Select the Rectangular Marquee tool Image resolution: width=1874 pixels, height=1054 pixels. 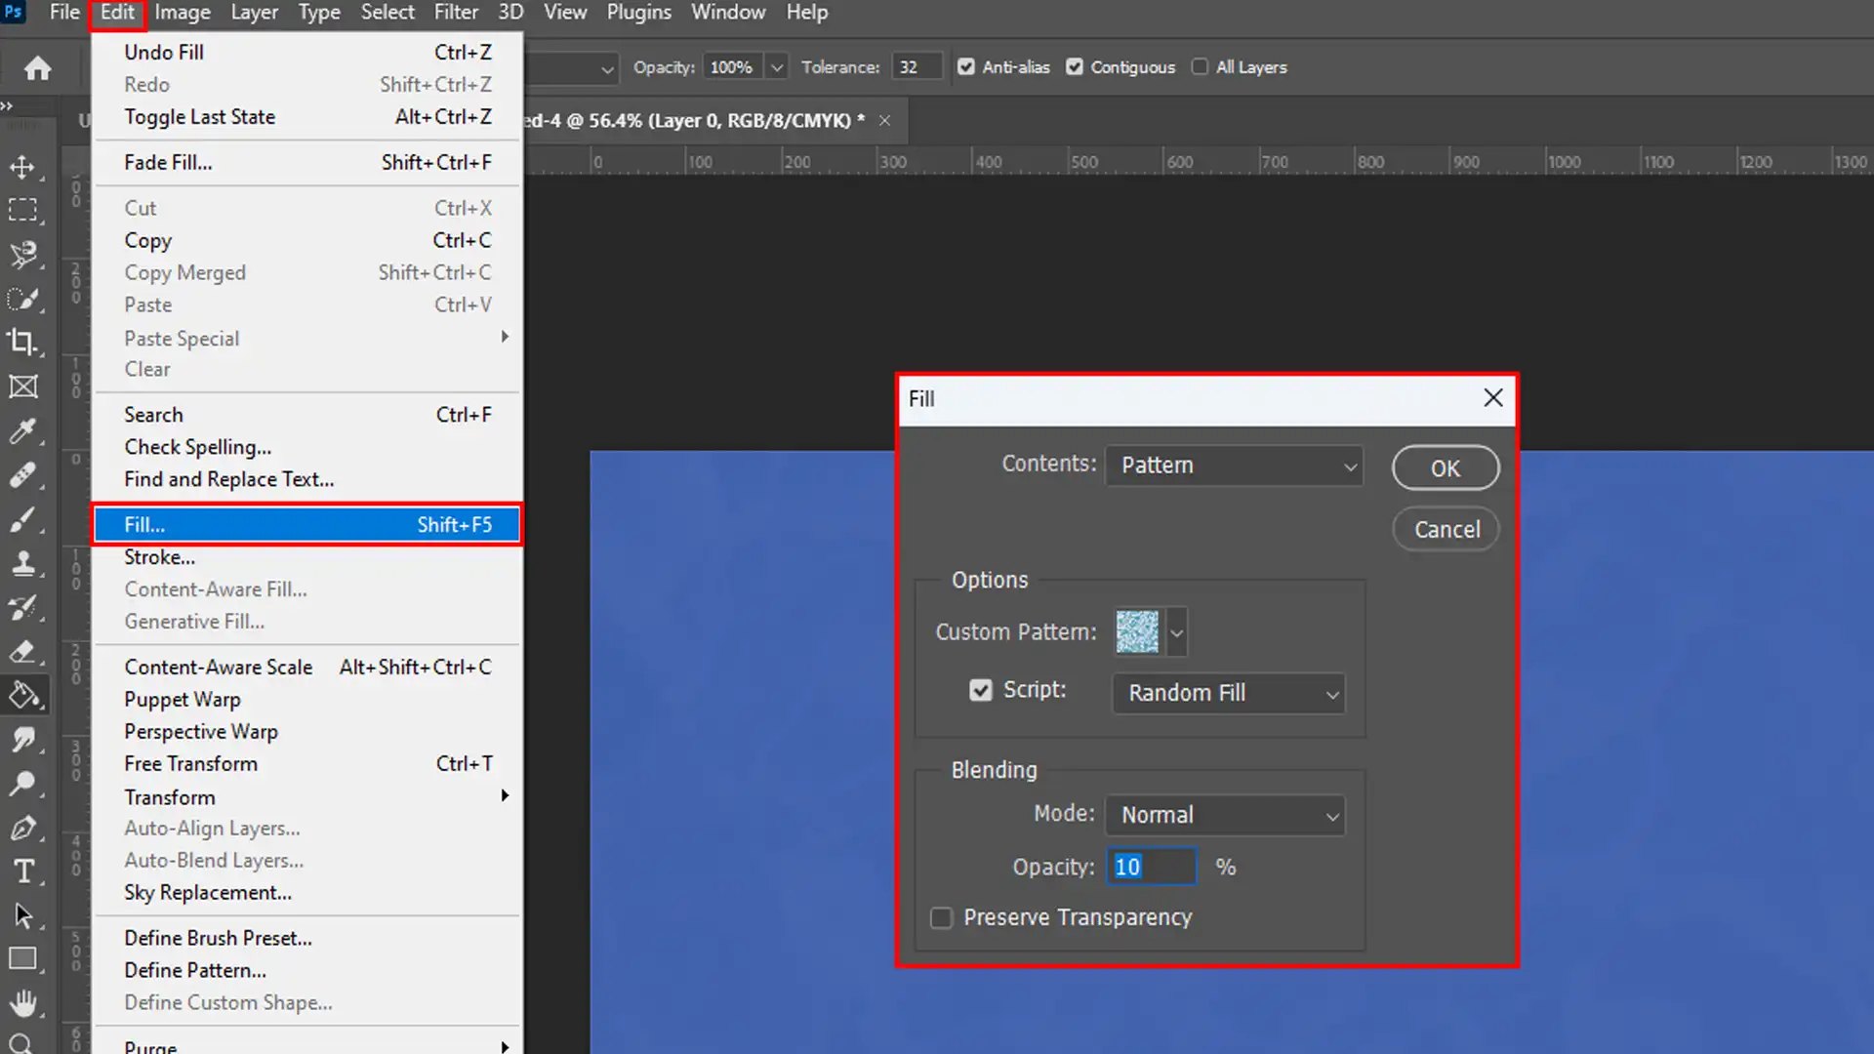pos(23,210)
